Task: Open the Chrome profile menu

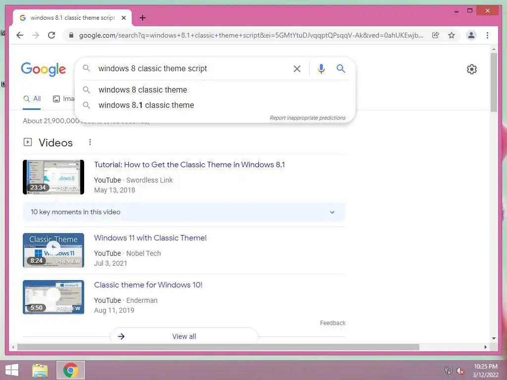Action: click(471, 35)
